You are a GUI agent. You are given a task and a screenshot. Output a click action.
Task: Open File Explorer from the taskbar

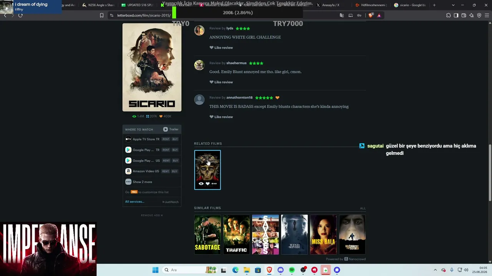246,270
